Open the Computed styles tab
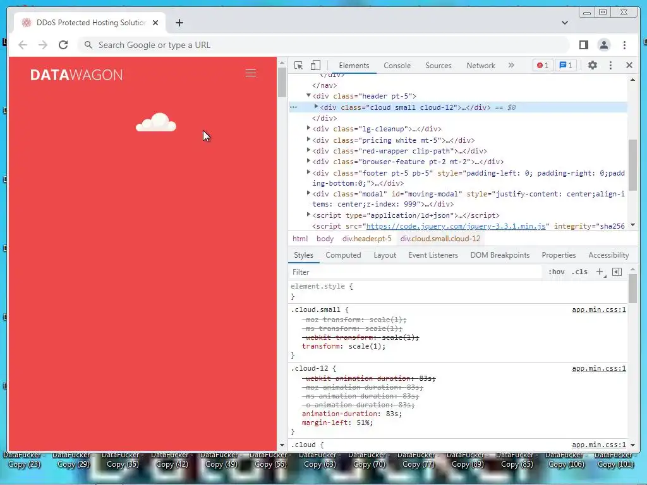 click(x=343, y=255)
